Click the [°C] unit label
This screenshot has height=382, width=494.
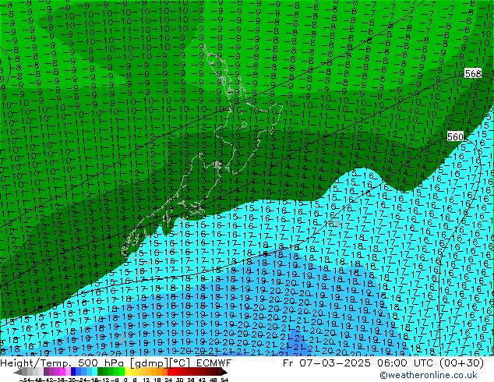(x=181, y=363)
